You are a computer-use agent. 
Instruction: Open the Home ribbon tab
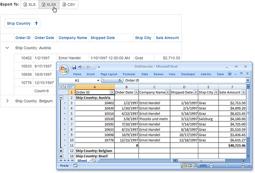pos(77,74)
